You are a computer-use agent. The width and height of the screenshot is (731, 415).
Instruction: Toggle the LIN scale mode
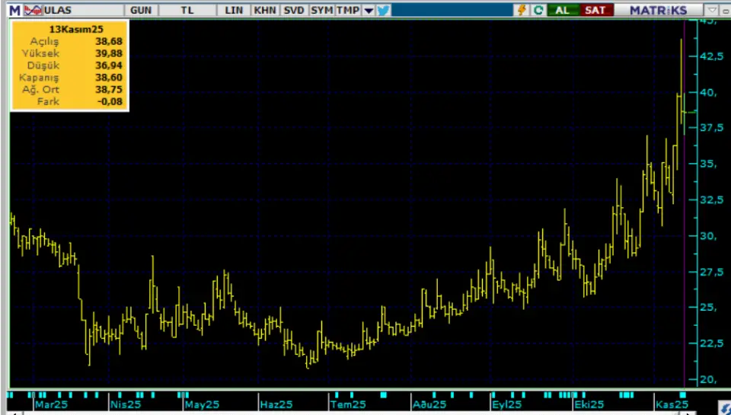click(235, 10)
